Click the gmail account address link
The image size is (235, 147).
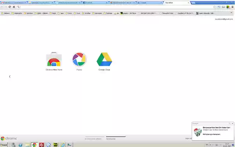[x=224, y=19]
